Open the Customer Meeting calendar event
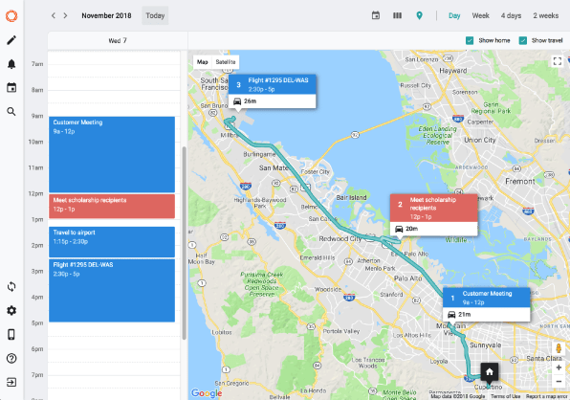Viewport: 570px width, 400px height. pyautogui.click(x=112, y=155)
